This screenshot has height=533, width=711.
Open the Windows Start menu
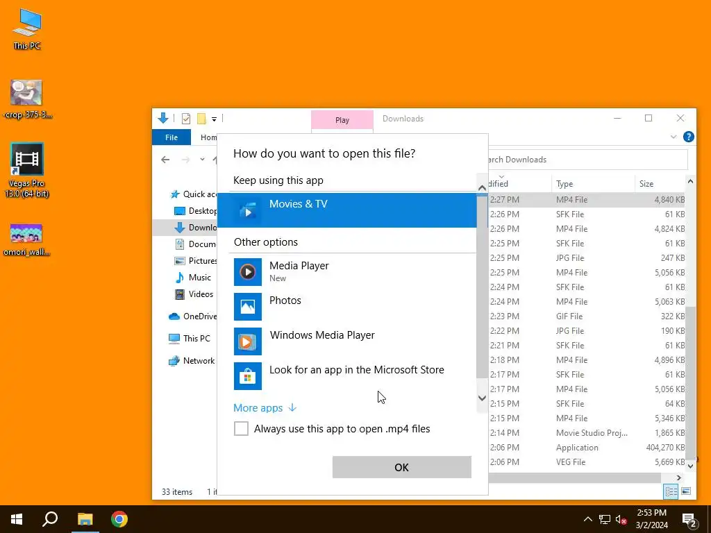(17, 519)
